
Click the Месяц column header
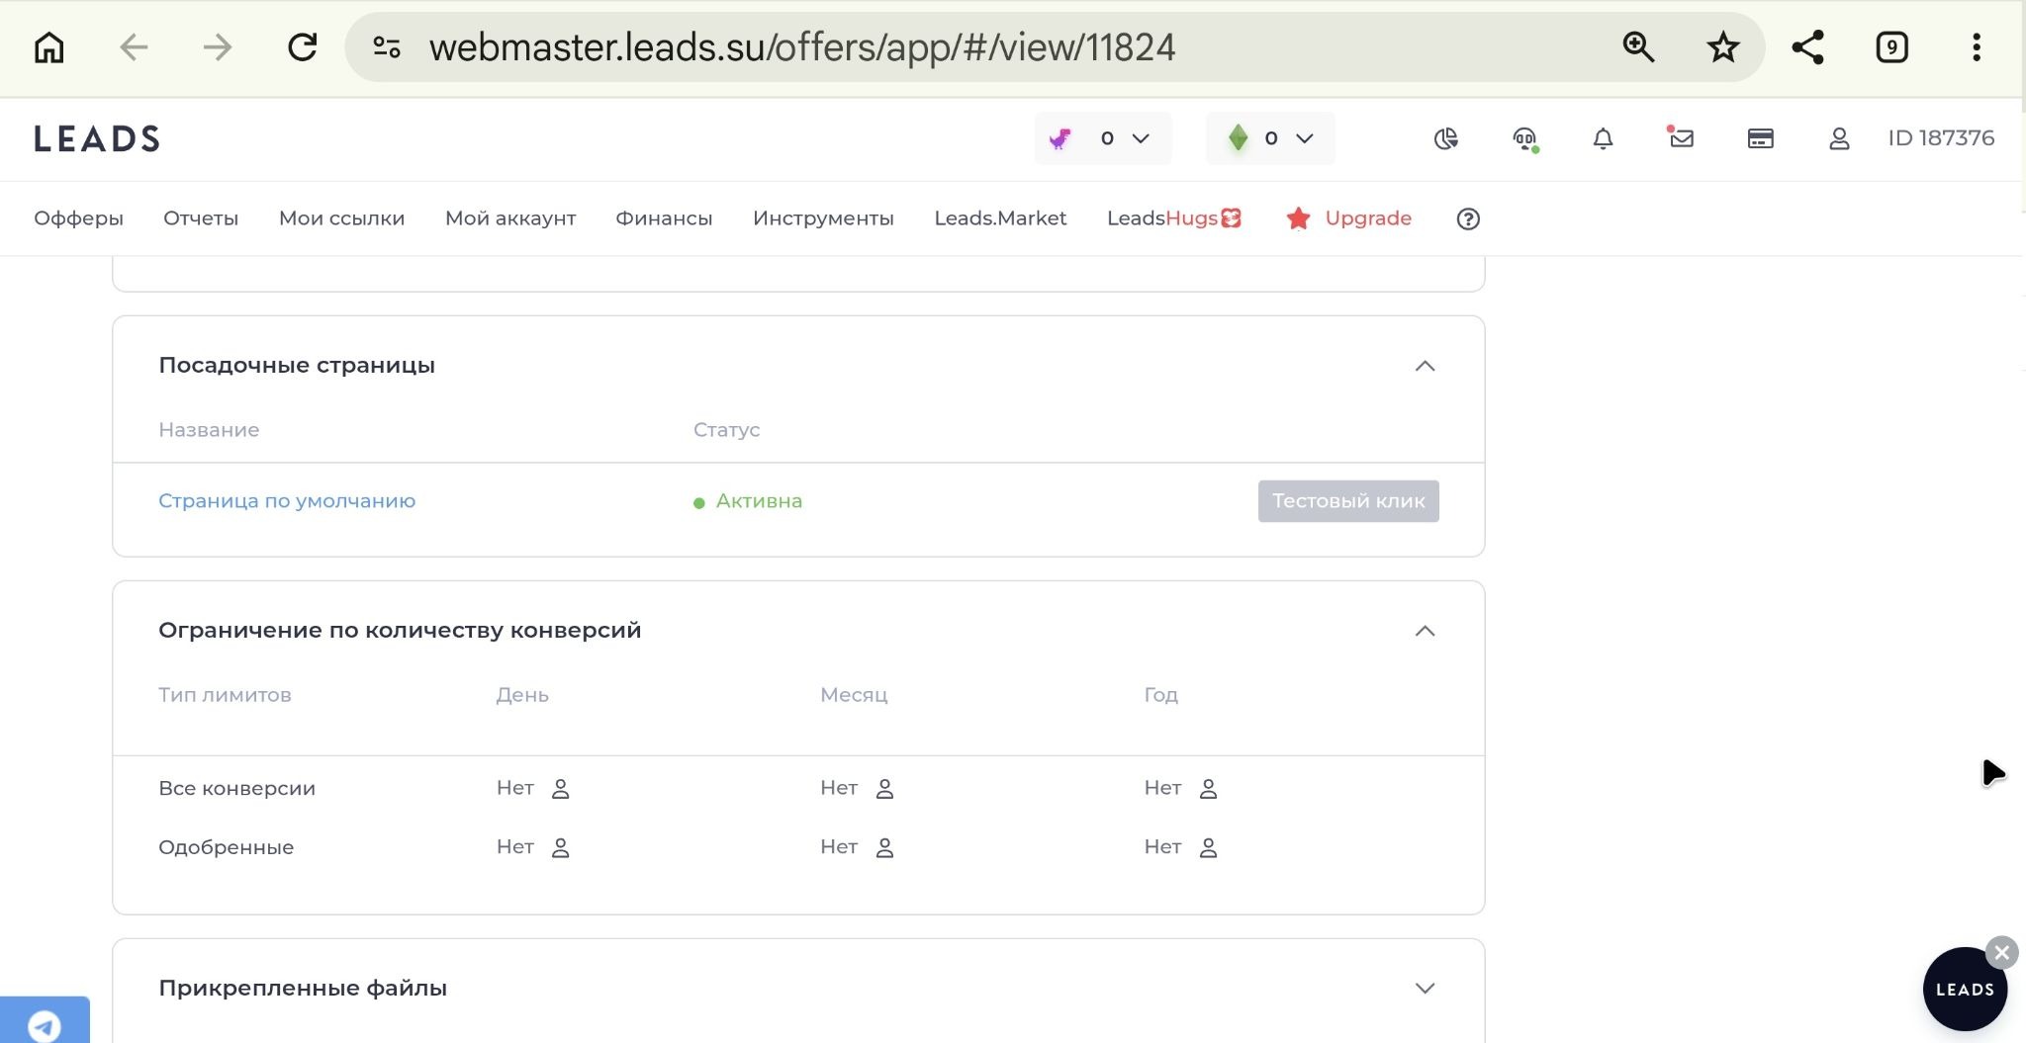[x=854, y=695]
